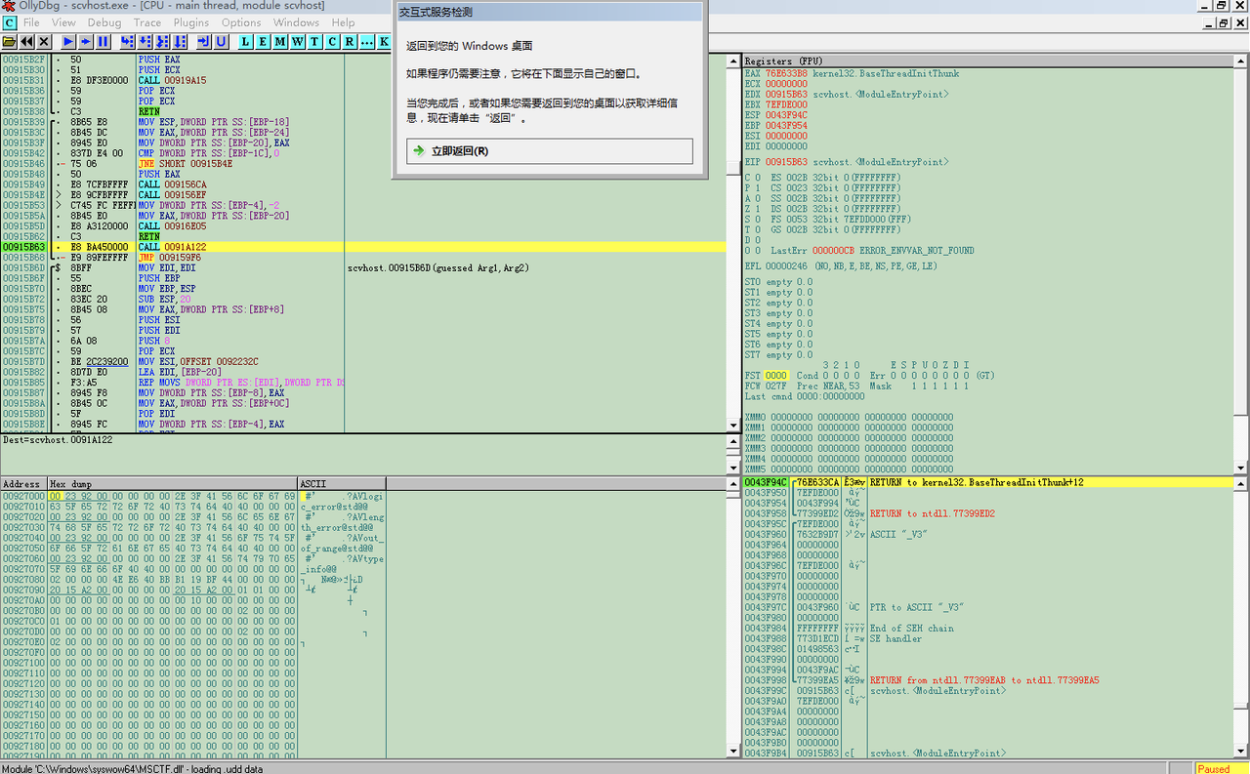Click the Restart program rewind icon
The height and width of the screenshot is (774, 1250).
(26, 41)
